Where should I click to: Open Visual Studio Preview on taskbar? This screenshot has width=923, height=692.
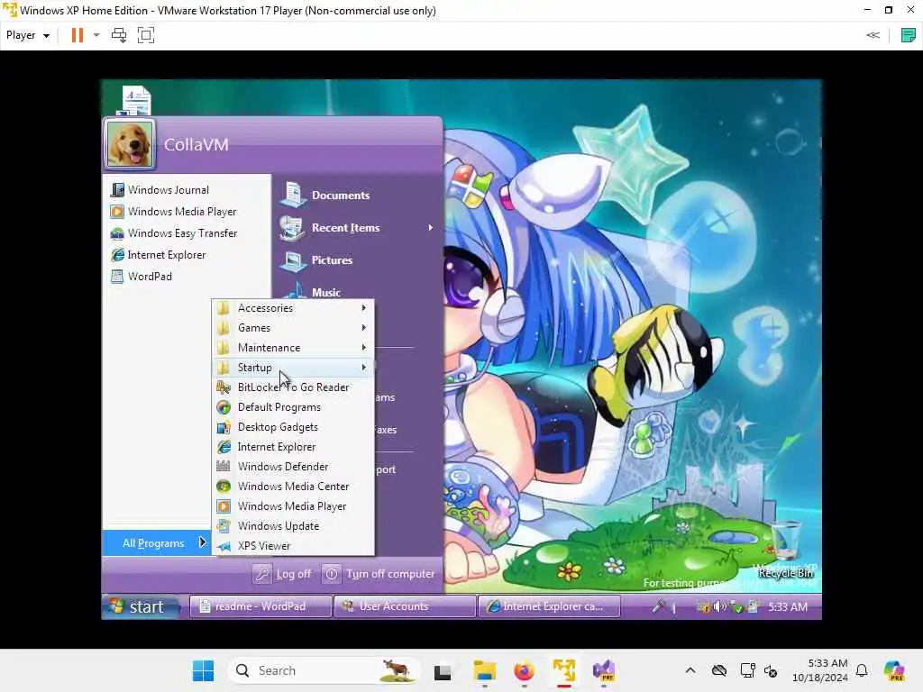(x=604, y=670)
